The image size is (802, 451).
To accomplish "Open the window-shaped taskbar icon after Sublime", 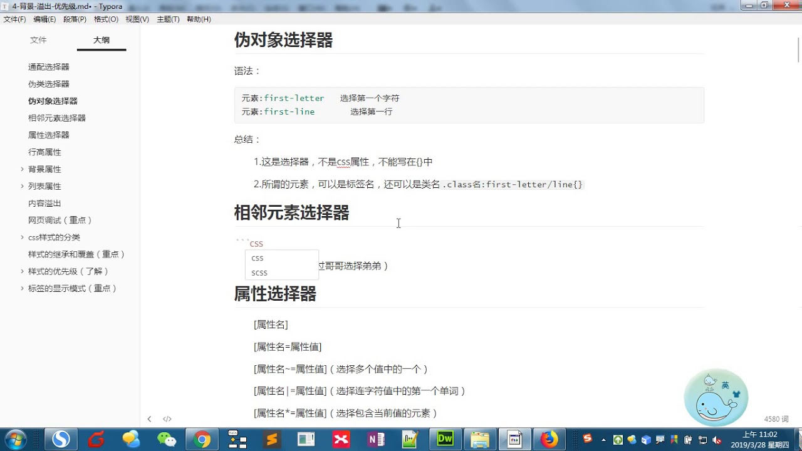I will click(x=306, y=439).
